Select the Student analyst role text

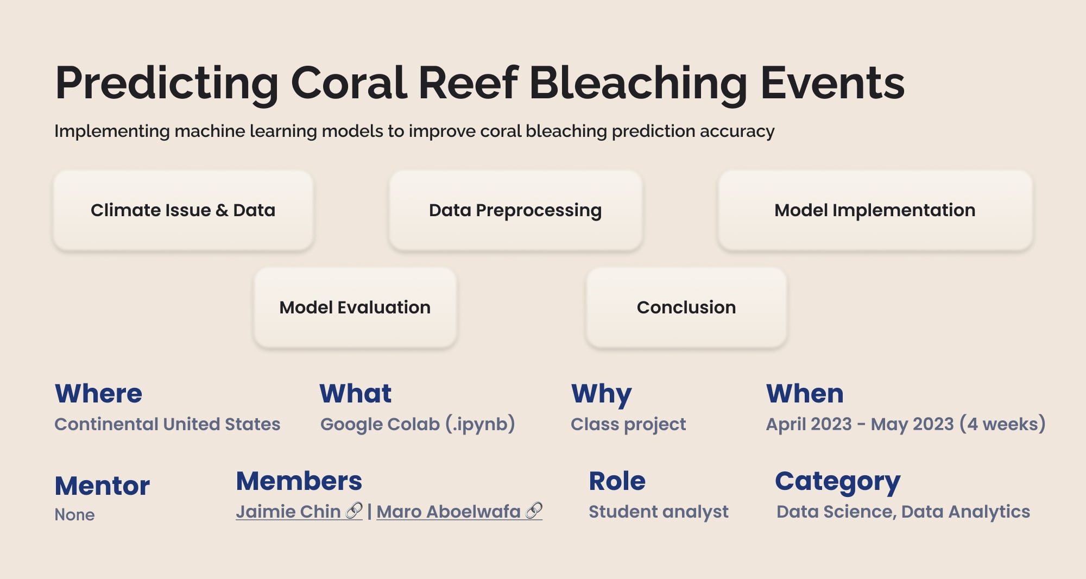(x=659, y=512)
